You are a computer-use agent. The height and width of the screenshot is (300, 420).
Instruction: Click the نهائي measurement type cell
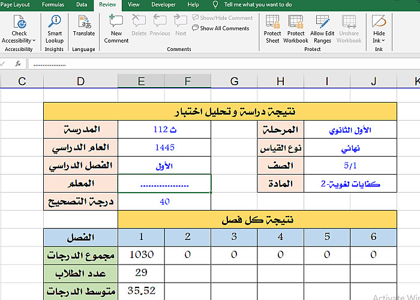[350, 148]
